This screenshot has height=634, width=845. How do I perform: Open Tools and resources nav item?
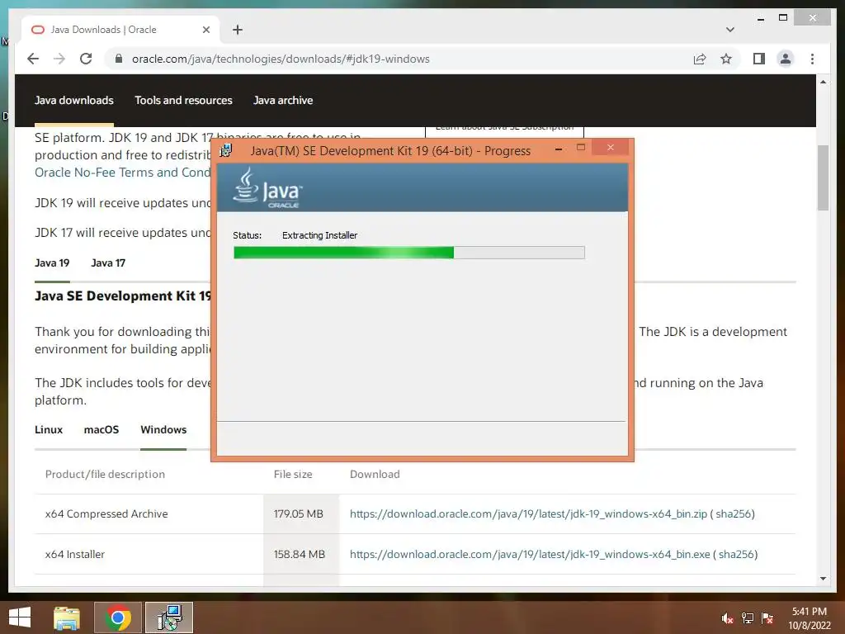[x=184, y=100]
